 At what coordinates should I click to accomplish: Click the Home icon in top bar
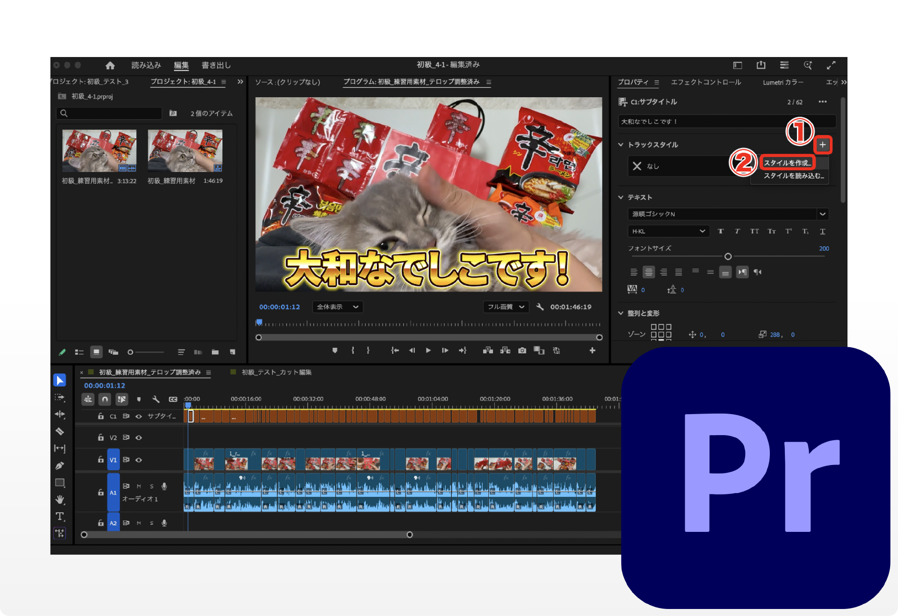click(110, 65)
